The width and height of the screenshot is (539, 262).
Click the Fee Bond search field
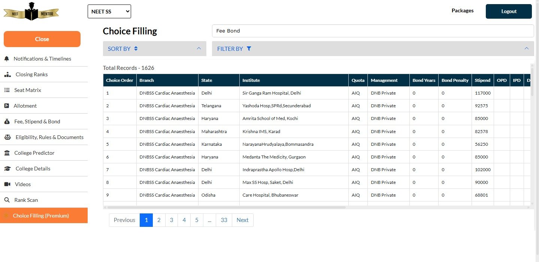(373, 31)
